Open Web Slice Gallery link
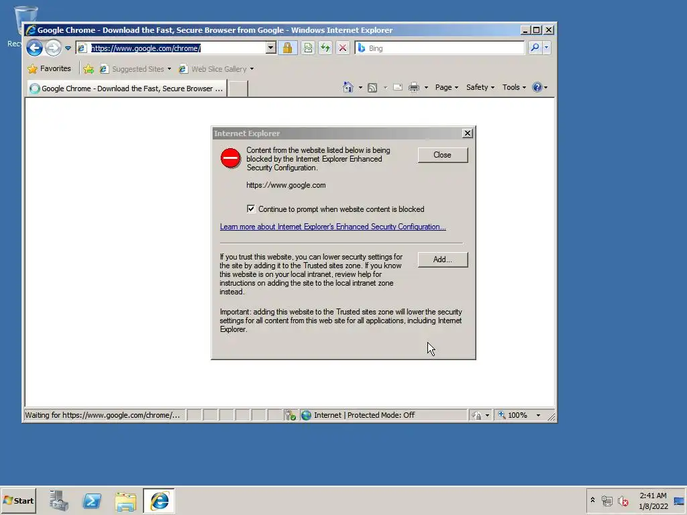Image resolution: width=687 pixels, height=515 pixels. click(216, 69)
